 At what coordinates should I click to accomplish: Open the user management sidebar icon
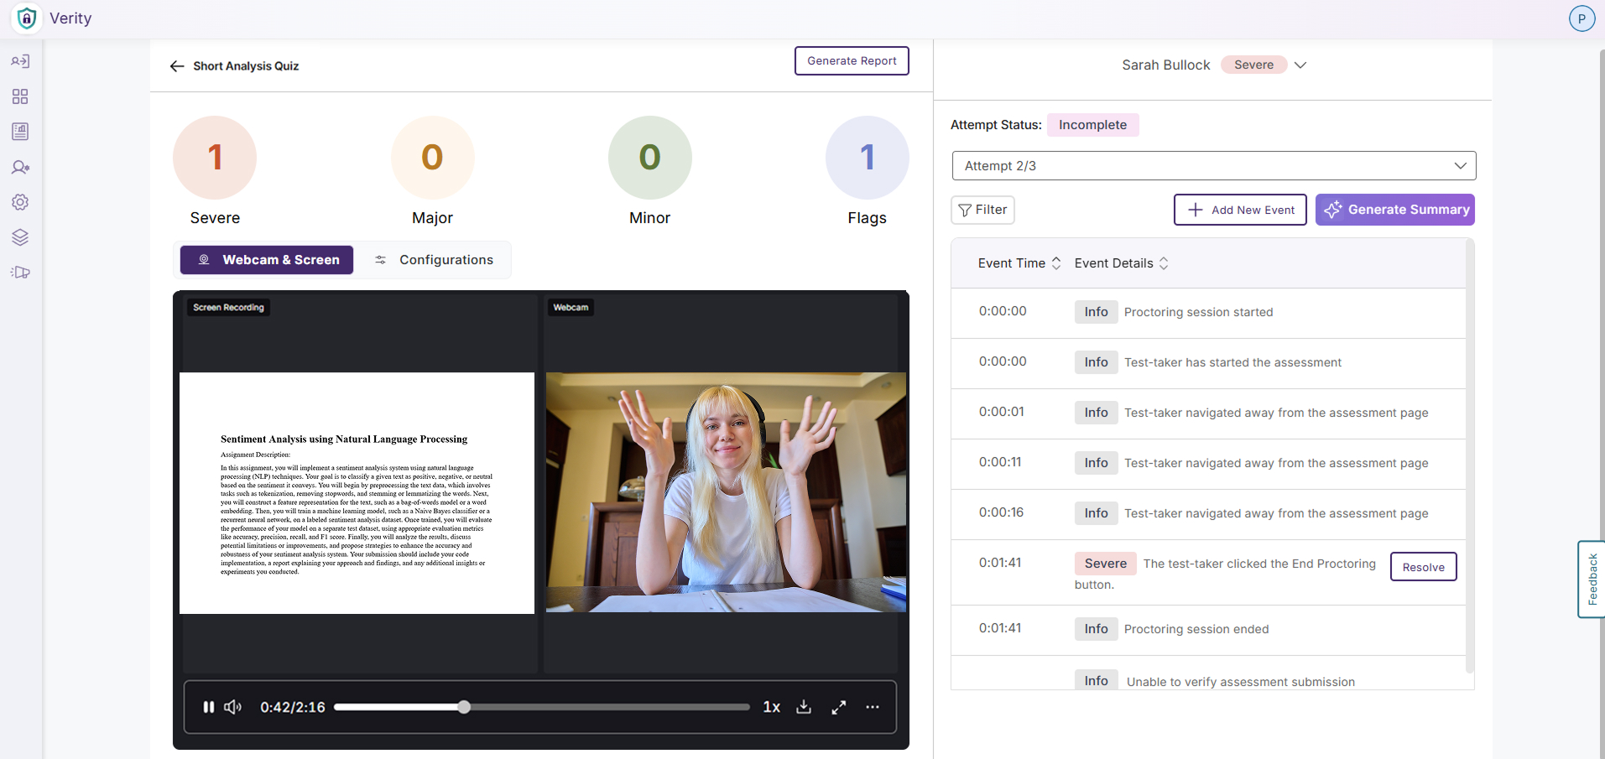(x=20, y=167)
